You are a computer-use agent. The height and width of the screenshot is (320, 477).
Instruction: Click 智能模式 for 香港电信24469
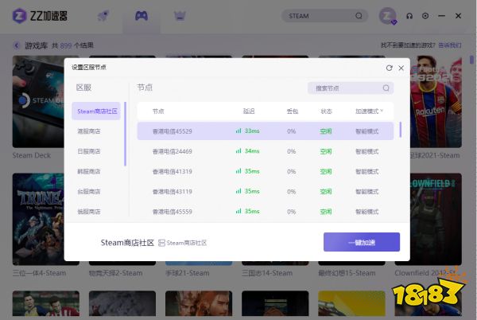366,151
